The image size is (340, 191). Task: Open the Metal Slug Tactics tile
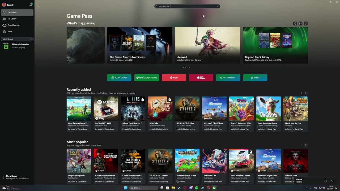click(x=296, y=114)
